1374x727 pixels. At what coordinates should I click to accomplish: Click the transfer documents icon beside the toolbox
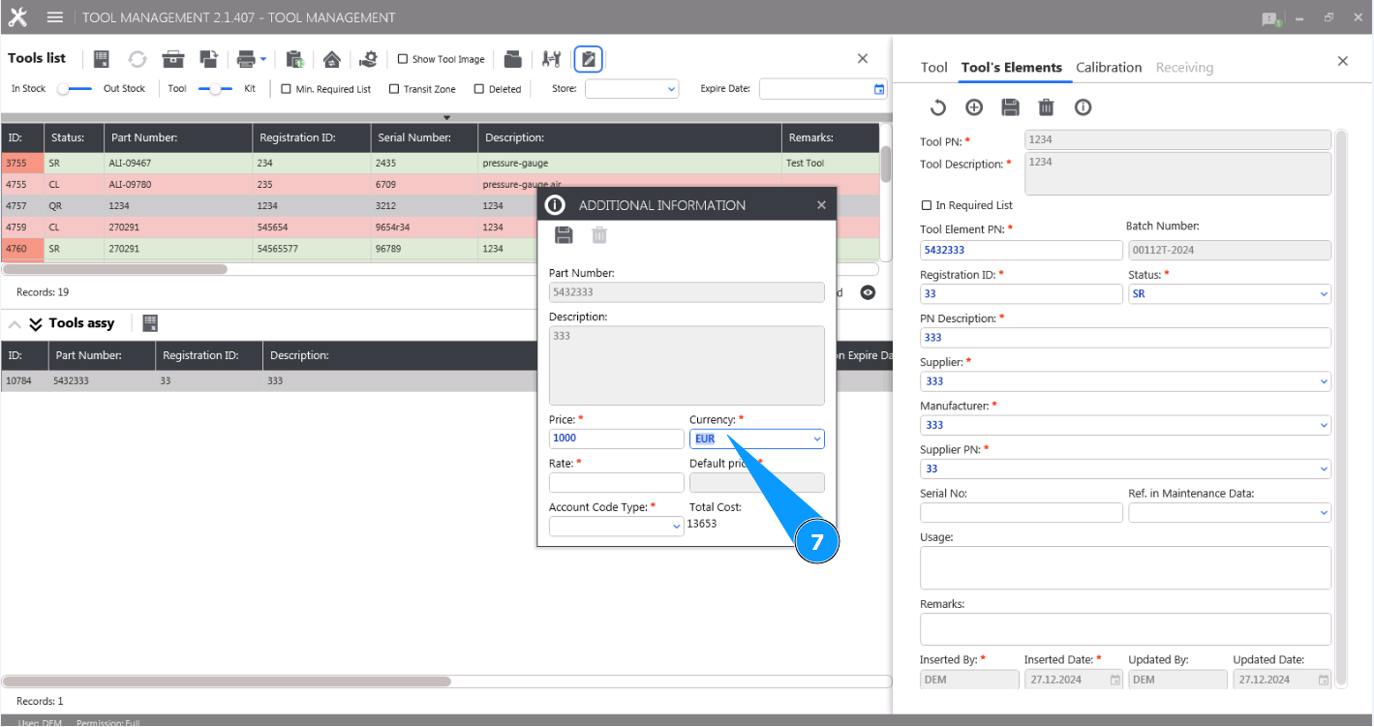click(208, 59)
